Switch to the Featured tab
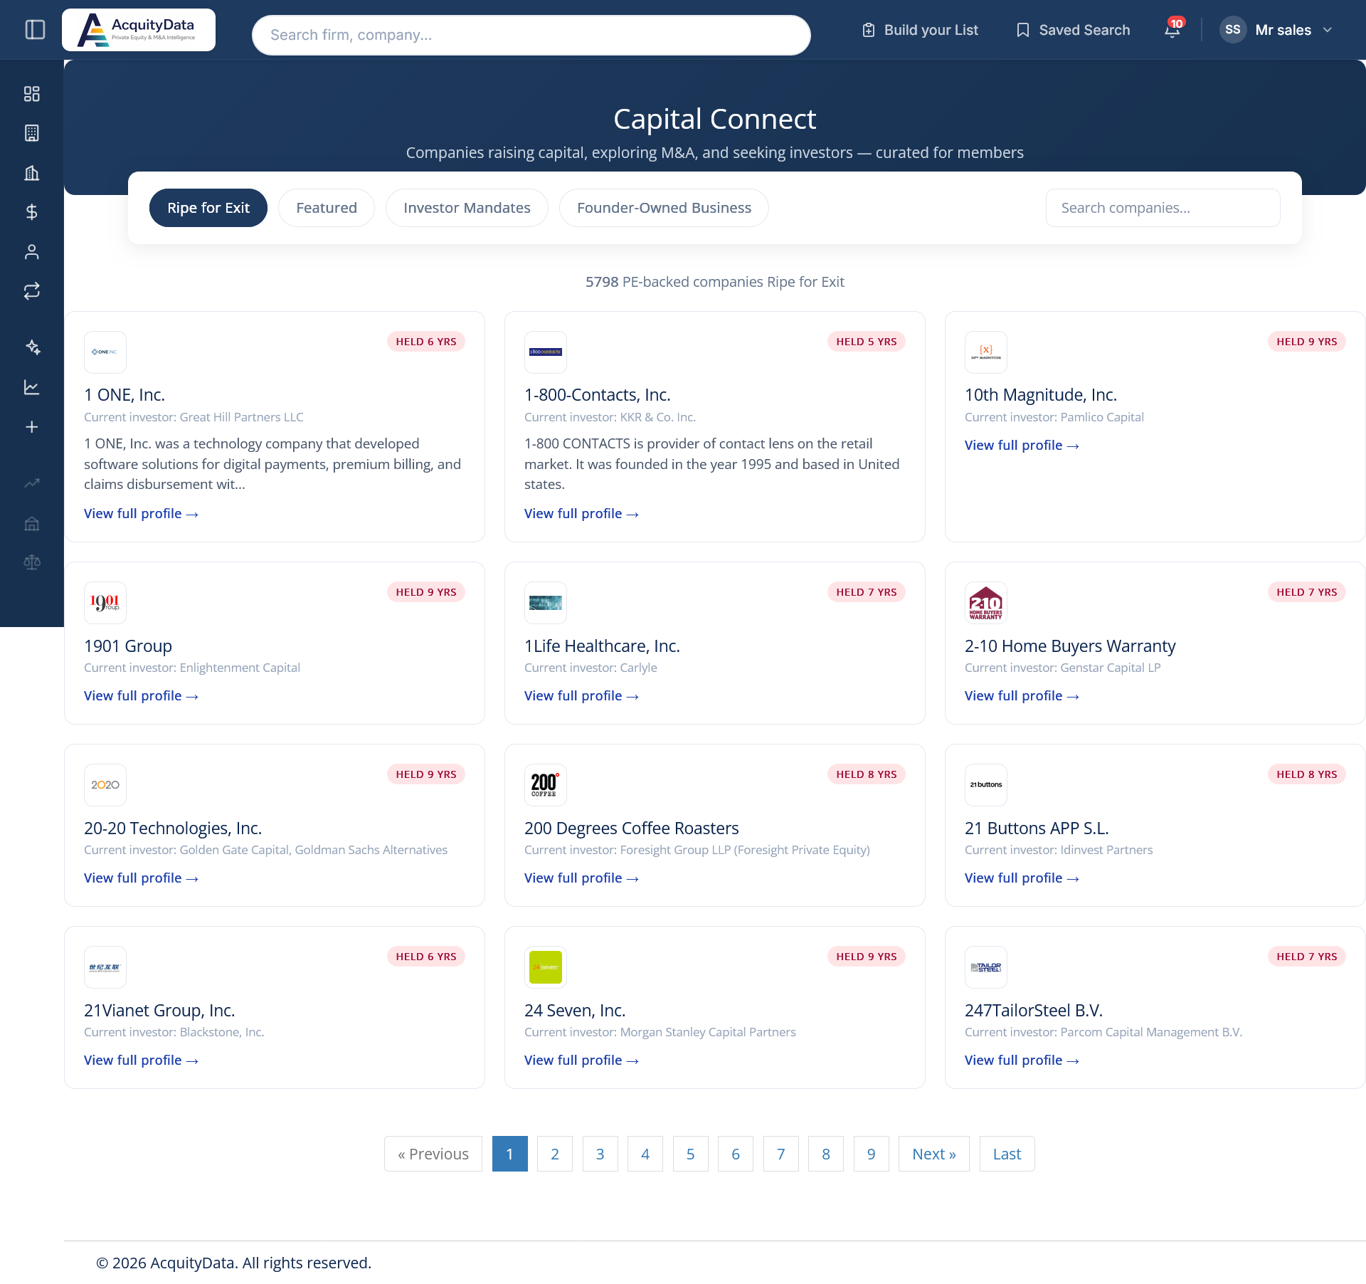 pos(327,208)
